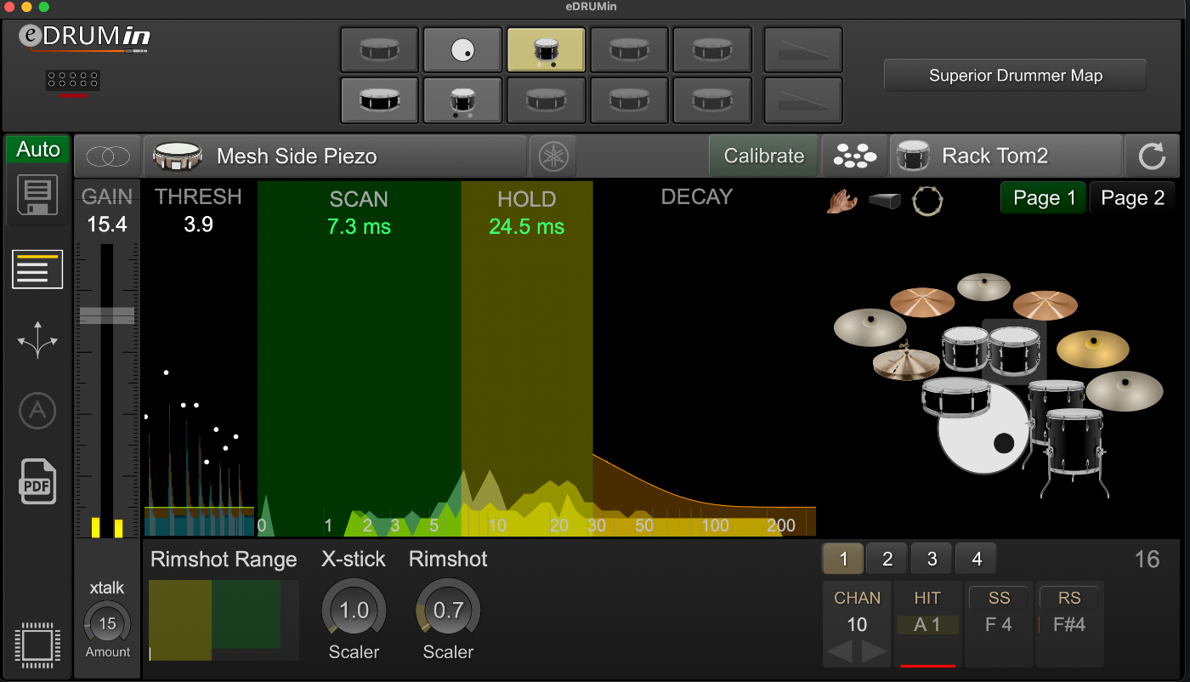Screen dimensions: 1190x682
Task: Click the RS note value F#4
Action: (1069, 625)
